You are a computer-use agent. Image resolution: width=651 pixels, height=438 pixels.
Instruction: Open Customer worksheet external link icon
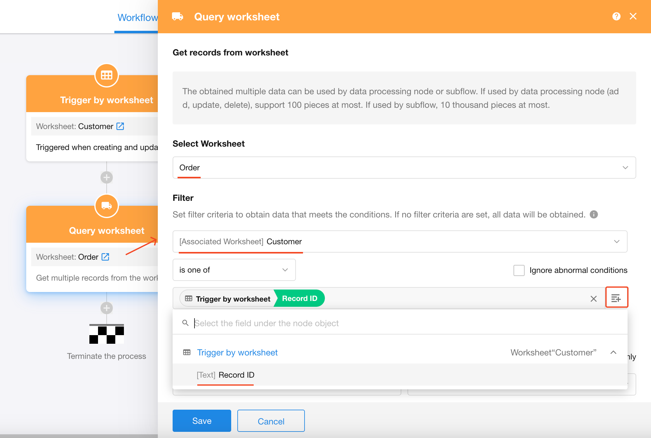pyautogui.click(x=120, y=126)
